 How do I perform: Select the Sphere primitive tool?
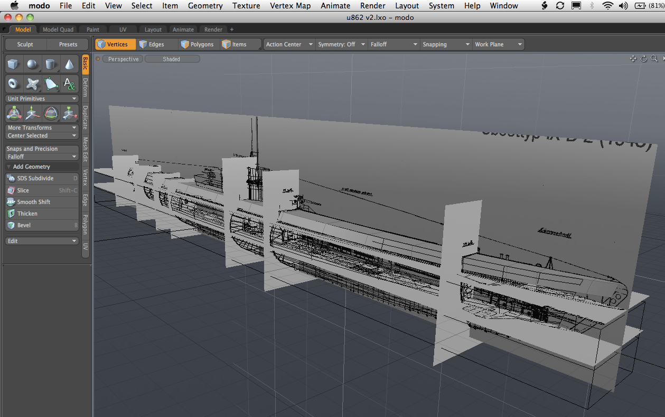tap(33, 65)
